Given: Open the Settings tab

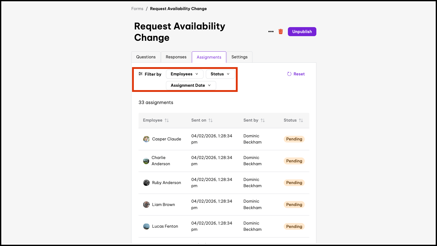Looking at the screenshot, I should point(239,57).
